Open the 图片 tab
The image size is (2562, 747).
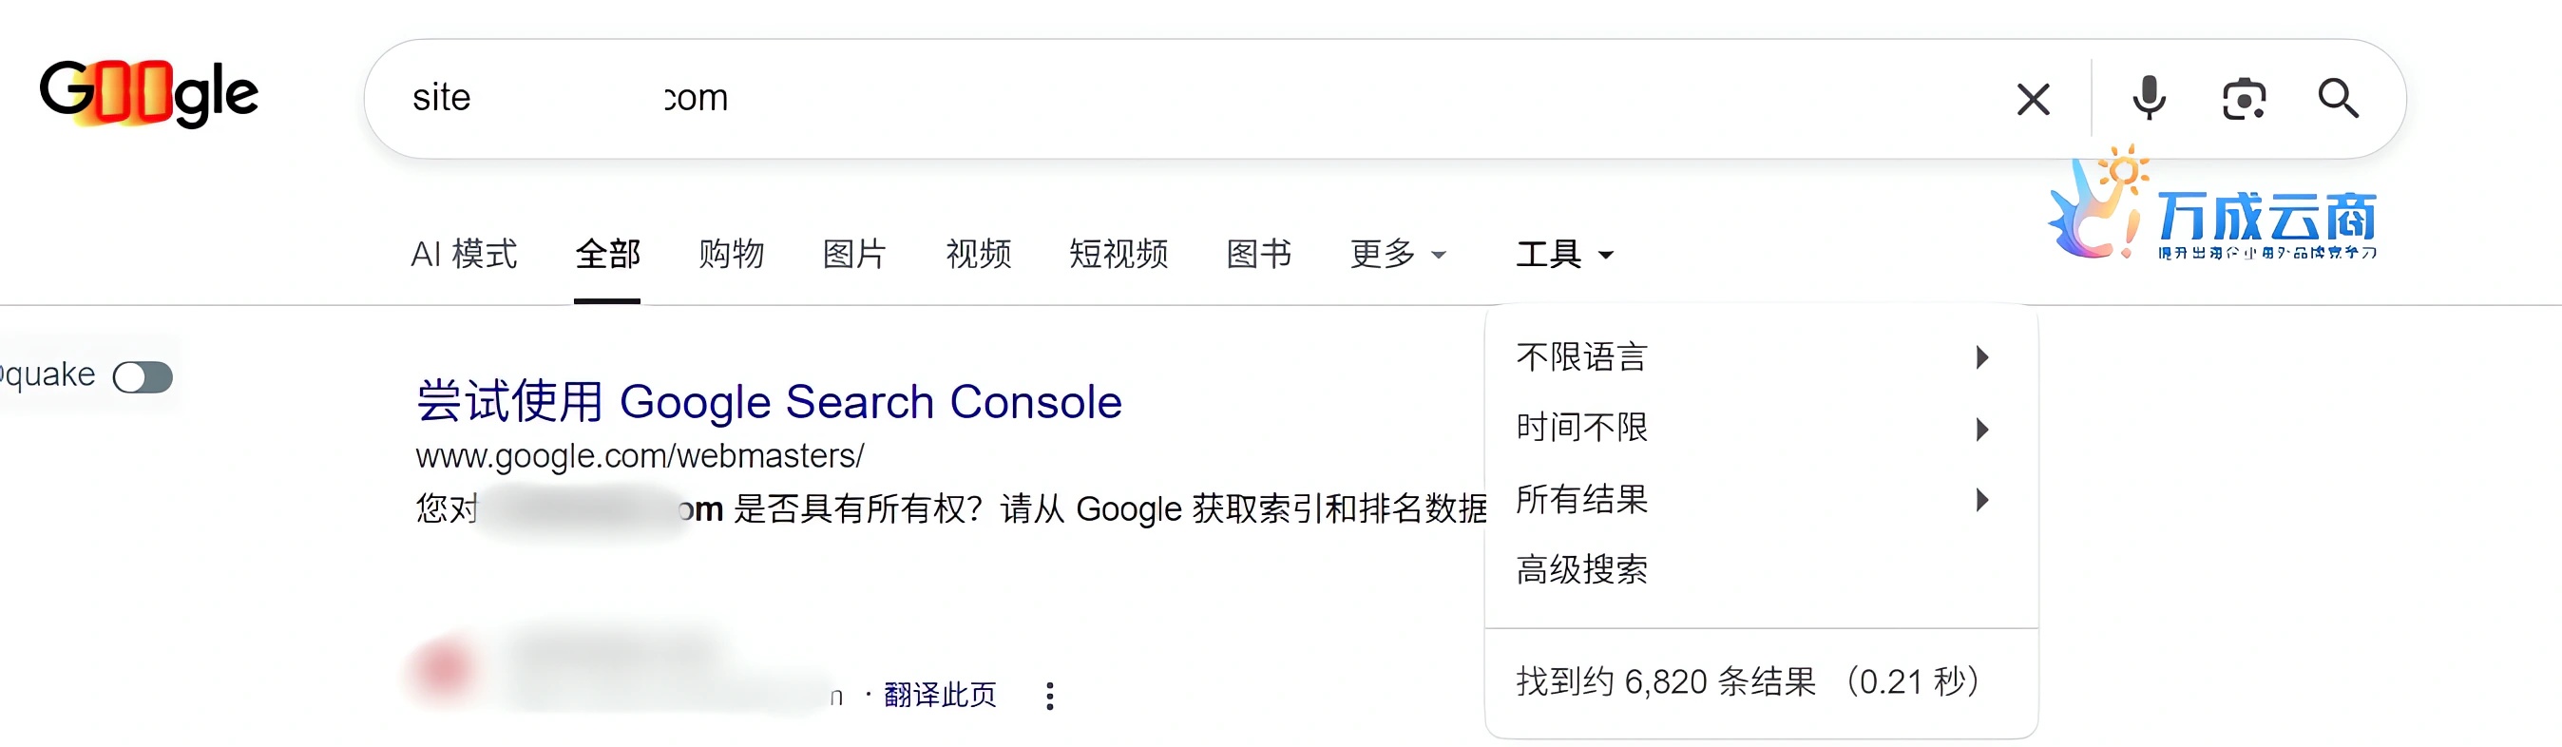coord(854,254)
